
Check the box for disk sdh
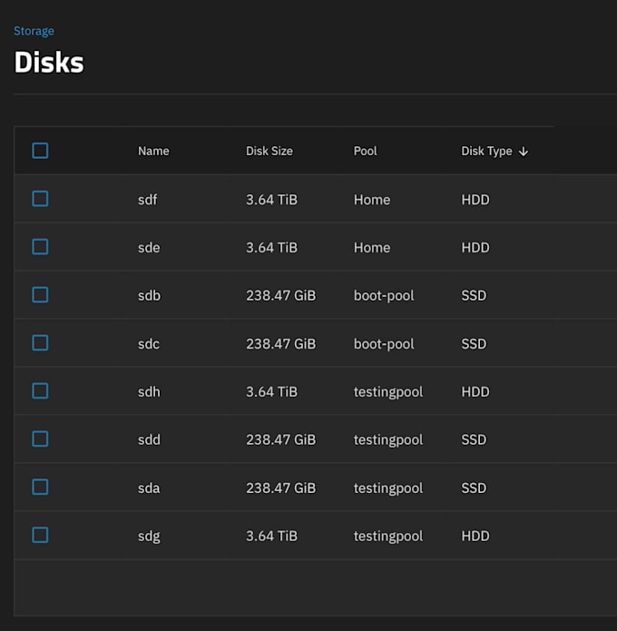click(x=40, y=391)
